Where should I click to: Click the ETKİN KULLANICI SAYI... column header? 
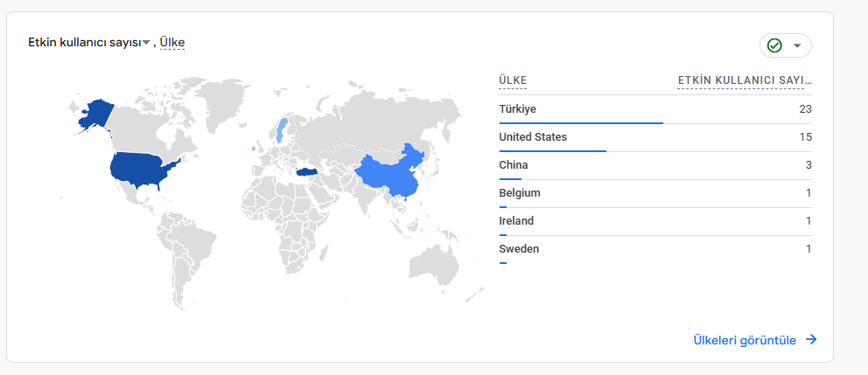point(745,80)
